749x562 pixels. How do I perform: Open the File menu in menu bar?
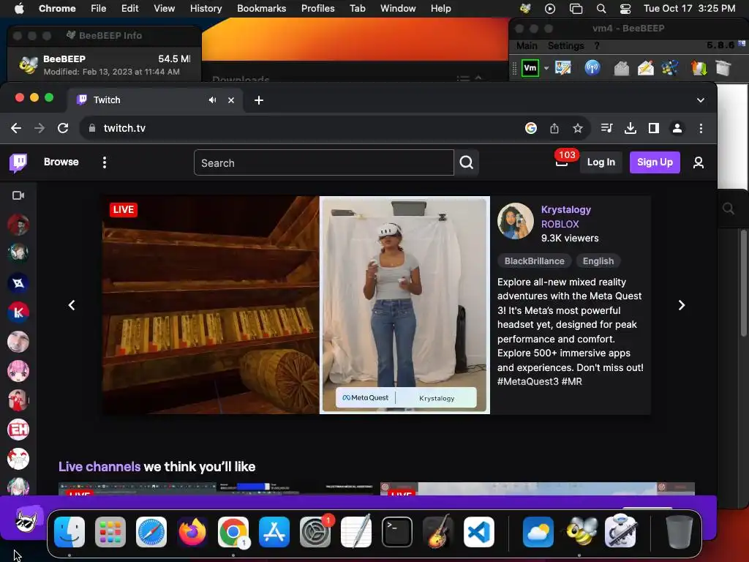click(99, 8)
